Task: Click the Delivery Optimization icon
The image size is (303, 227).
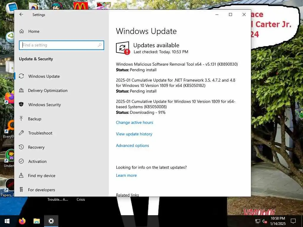Action: (x=21, y=90)
